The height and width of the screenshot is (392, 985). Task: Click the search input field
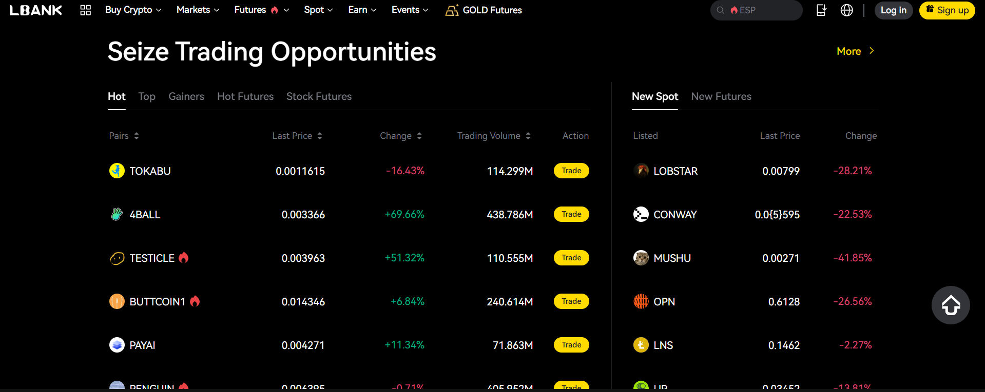(x=765, y=10)
